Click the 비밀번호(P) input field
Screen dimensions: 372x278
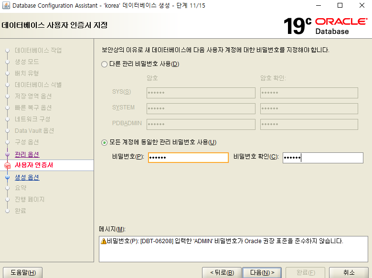click(188, 158)
